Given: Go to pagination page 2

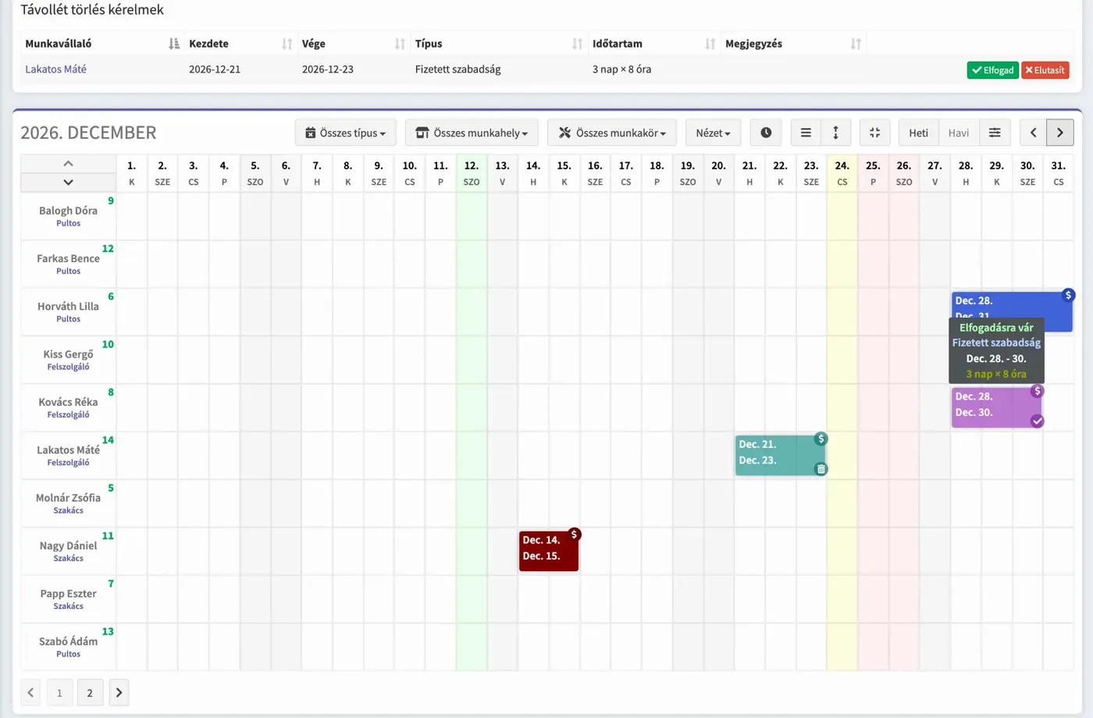Looking at the screenshot, I should point(90,693).
